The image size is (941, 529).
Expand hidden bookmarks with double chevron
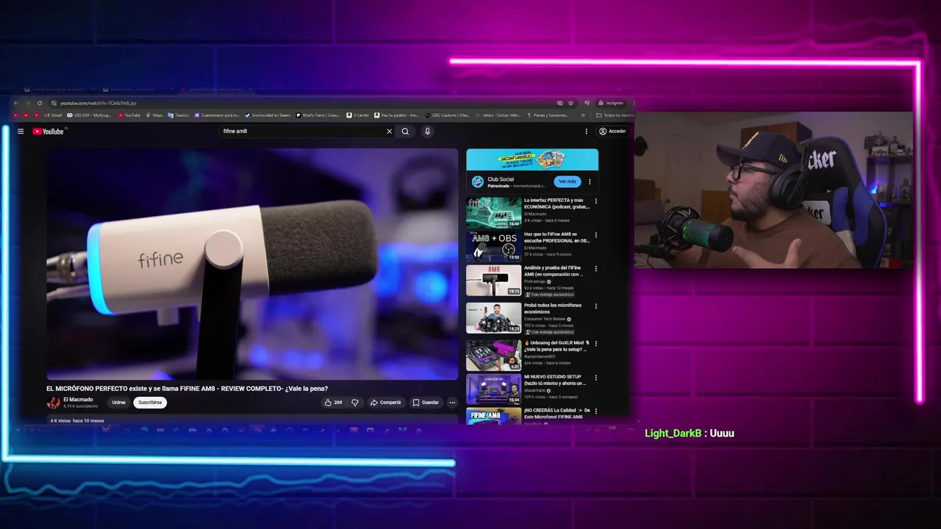(583, 115)
